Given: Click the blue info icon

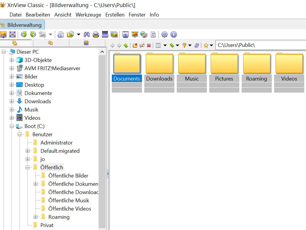Looking at the screenshot, I should pyautogui.click(x=174, y=34).
